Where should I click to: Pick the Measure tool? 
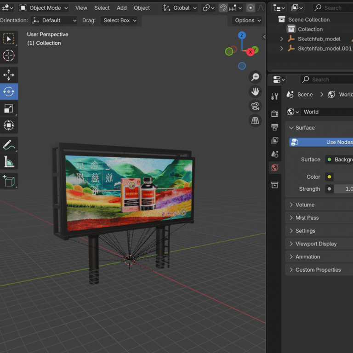[9, 162]
